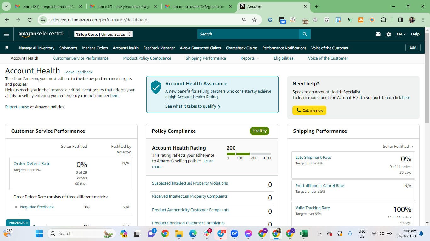The image size is (430, 241).
Task: Open Suspected Intellectual Property Violations
Action: click(190, 183)
